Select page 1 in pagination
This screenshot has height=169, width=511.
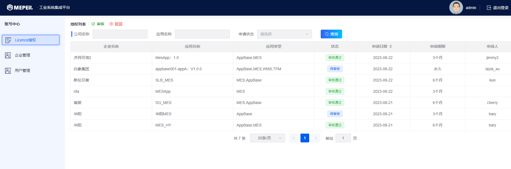click(x=305, y=138)
